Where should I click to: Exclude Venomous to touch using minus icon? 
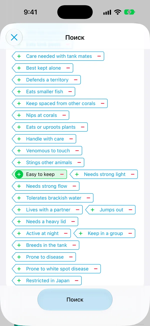77,151
